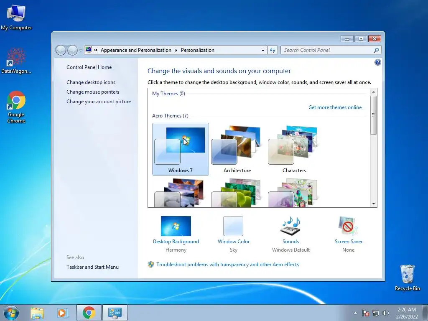Click Change mouse pointers
Viewport: 428px width, 321px height.
(93, 92)
